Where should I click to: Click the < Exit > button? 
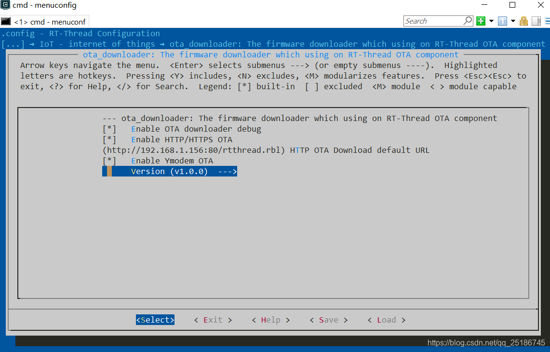click(213, 320)
